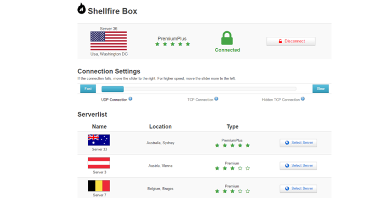Click the Shellfire Box title
The image size is (392, 198).
(x=113, y=11)
